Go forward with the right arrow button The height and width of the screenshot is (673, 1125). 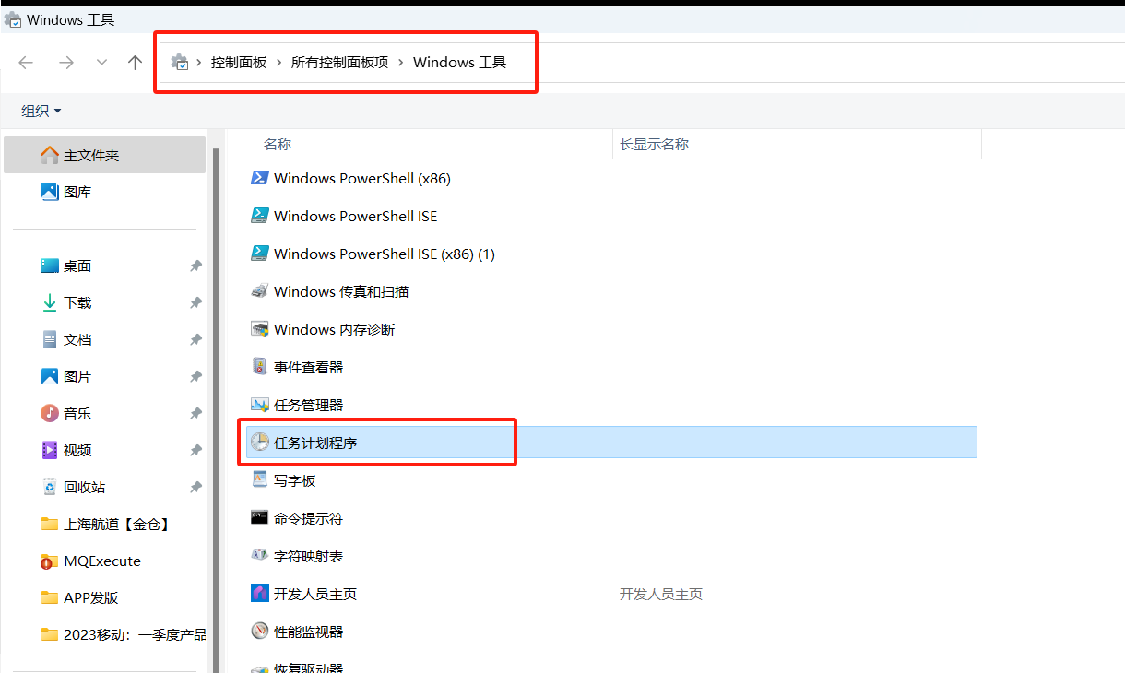[x=65, y=62]
